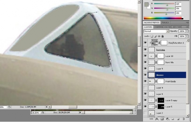191x122 pixels.
Task: Switch to the Paths tab
Action: click(168, 27)
